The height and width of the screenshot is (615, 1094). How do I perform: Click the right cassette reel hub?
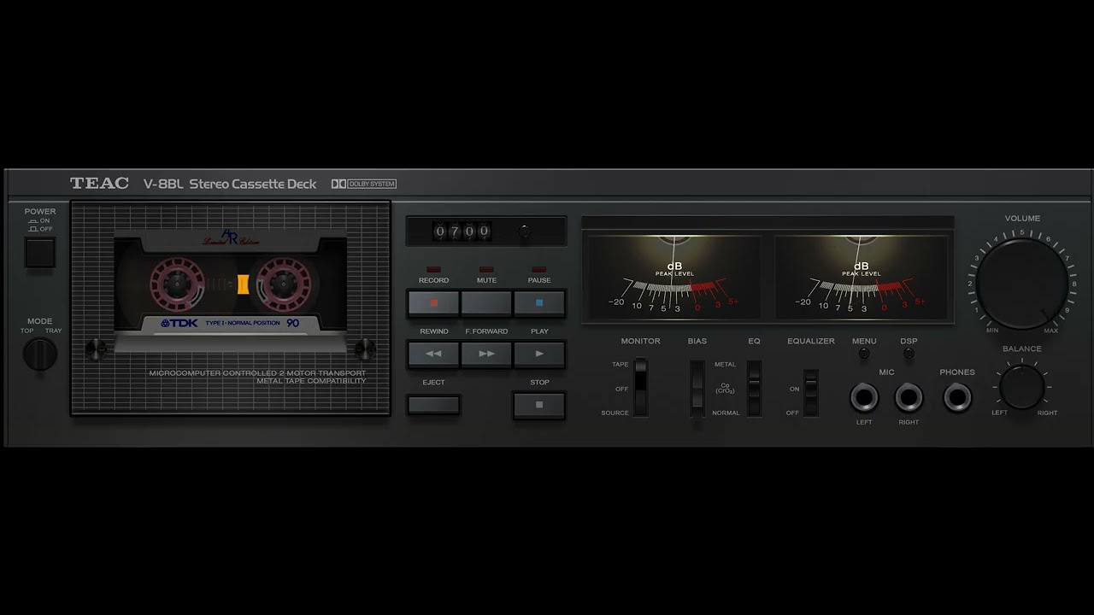click(x=284, y=284)
